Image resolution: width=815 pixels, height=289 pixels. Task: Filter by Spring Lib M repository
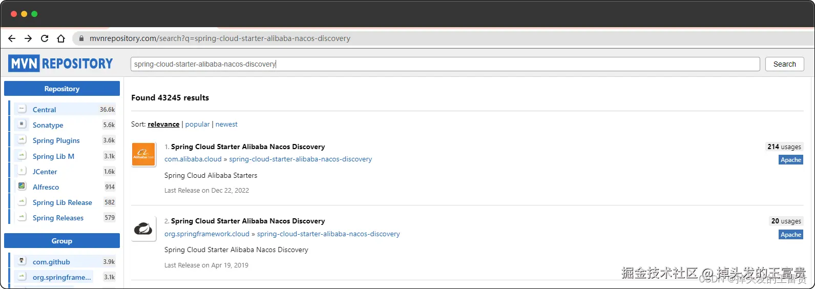click(53, 156)
